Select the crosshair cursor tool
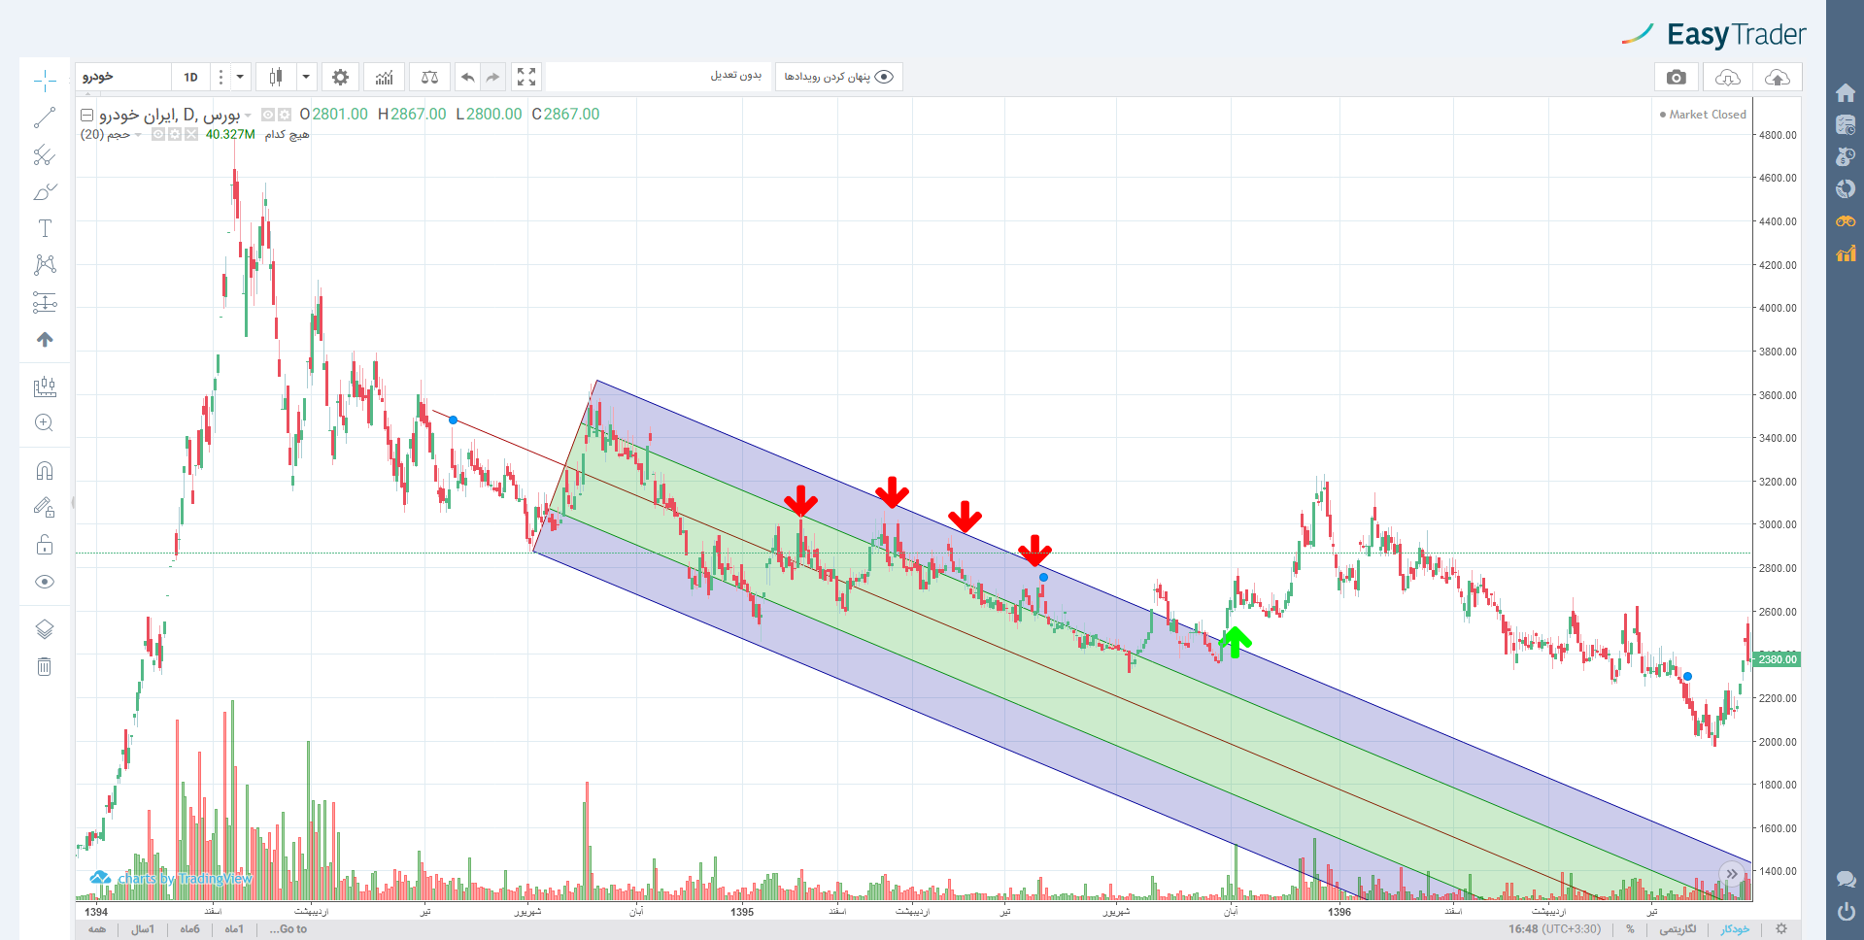The width and height of the screenshot is (1864, 940). (45, 81)
